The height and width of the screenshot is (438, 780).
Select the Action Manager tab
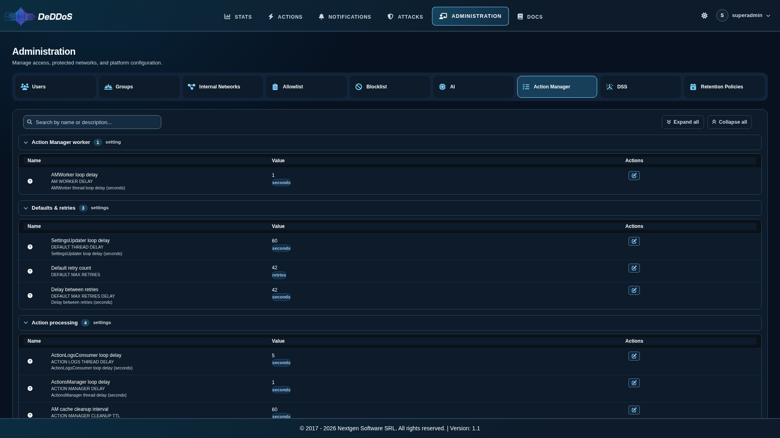pyautogui.click(x=557, y=87)
